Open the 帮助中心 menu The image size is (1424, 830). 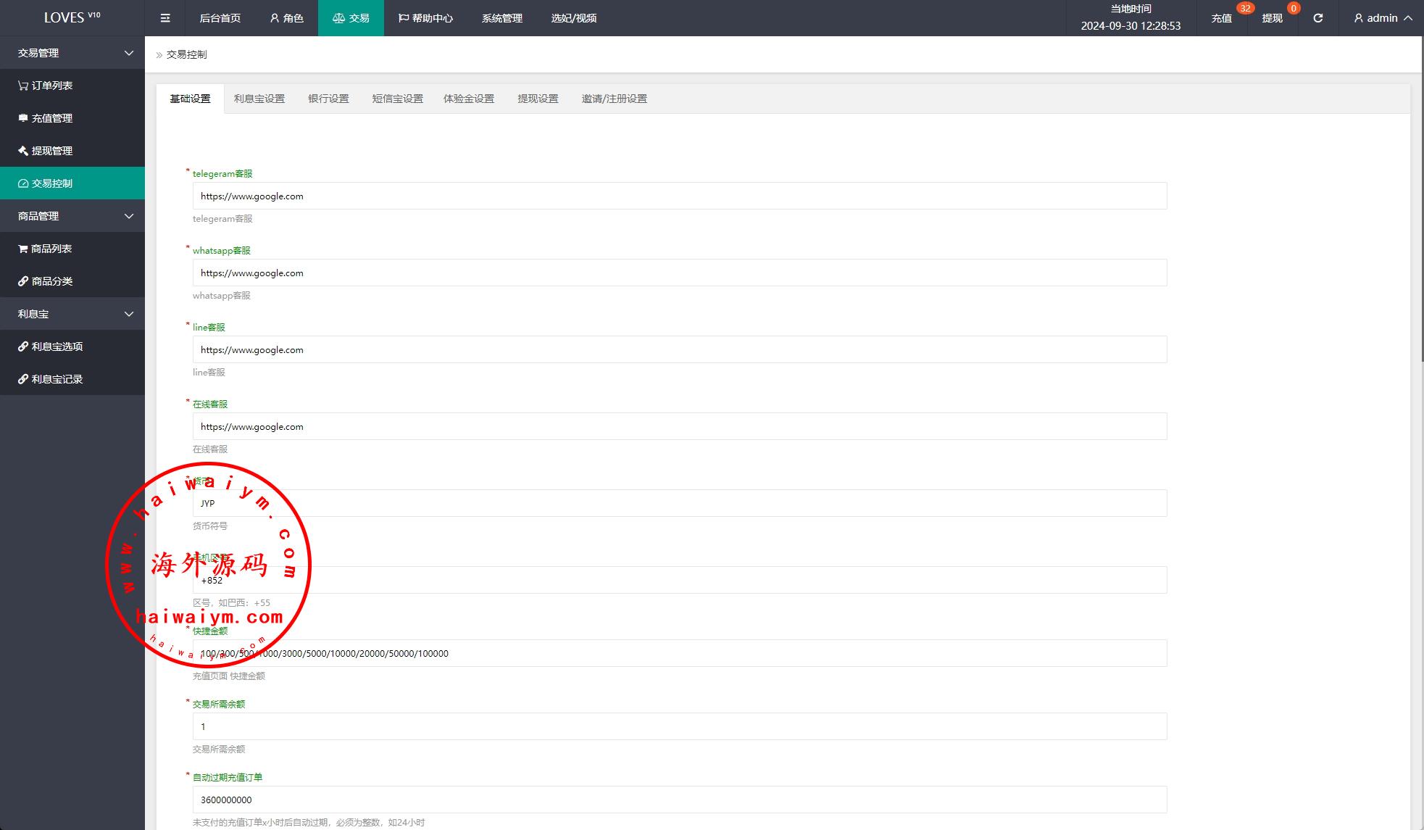425,18
